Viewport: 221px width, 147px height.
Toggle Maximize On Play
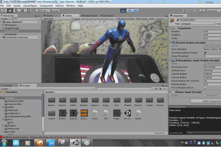coord(126,19)
